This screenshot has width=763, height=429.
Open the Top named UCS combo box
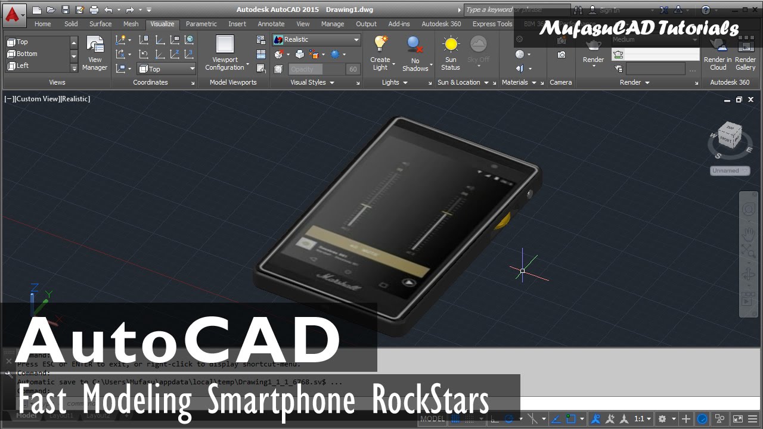[166, 69]
